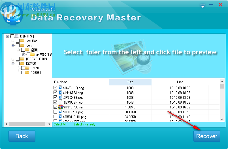228x149 pixels.
Task: Click the Recover button
Action: click(207, 136)
